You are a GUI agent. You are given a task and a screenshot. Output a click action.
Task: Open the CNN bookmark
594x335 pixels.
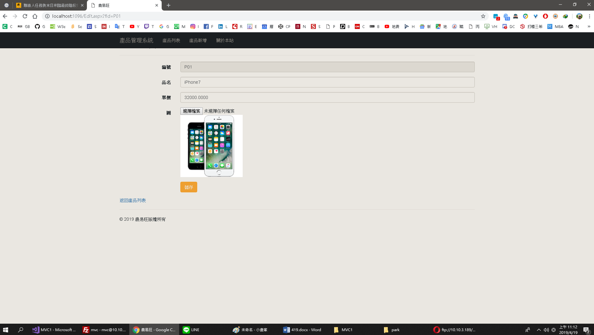coord(360,26)
